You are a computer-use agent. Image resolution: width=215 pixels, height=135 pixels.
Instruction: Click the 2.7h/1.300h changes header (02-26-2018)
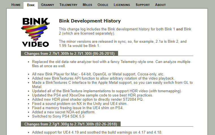coord(71,124)
